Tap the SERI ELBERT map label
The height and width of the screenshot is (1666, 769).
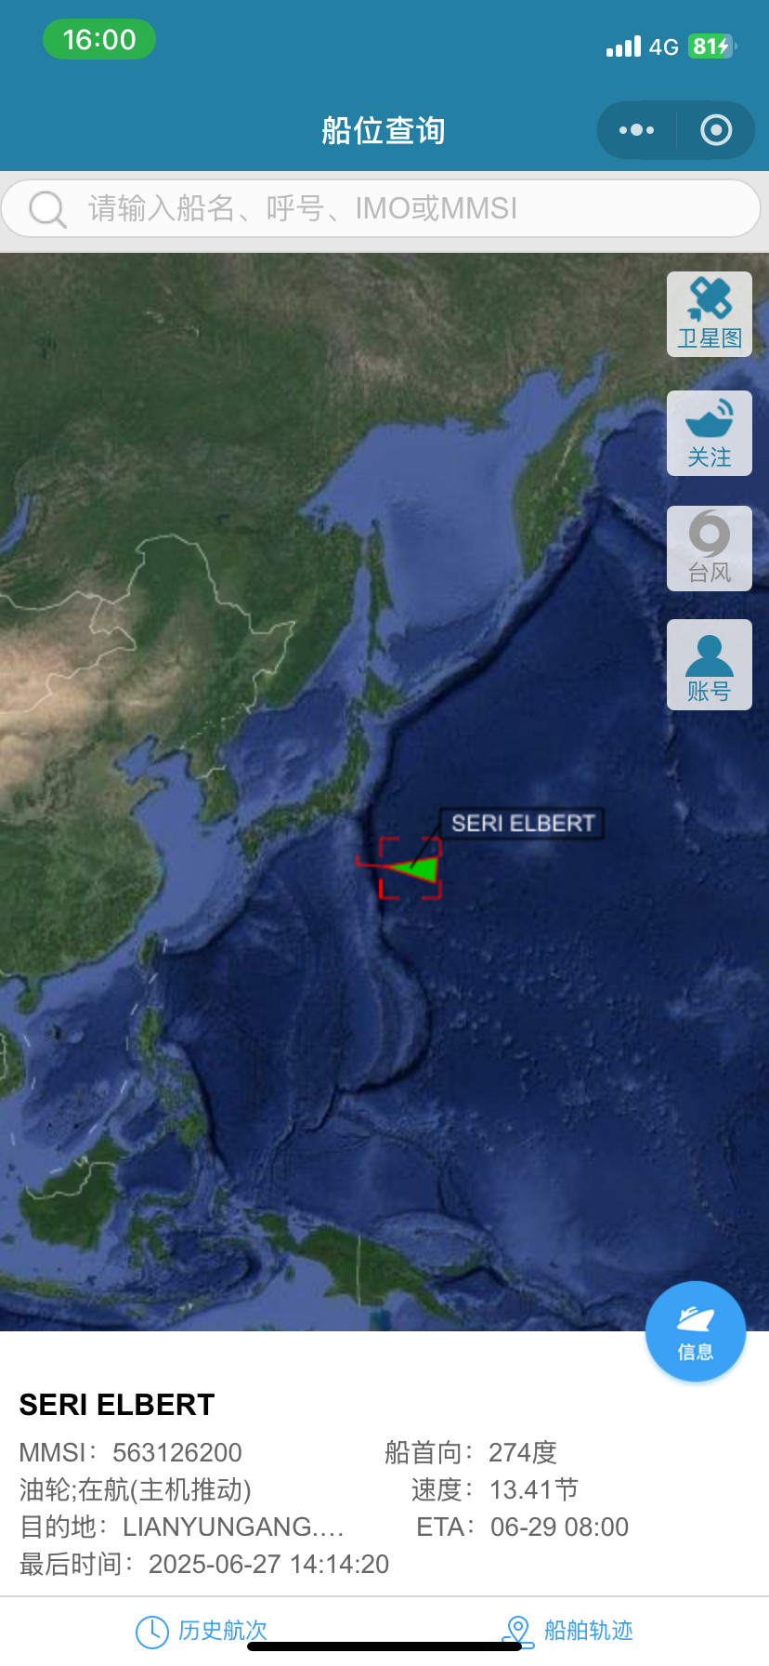tap(522, 824)
